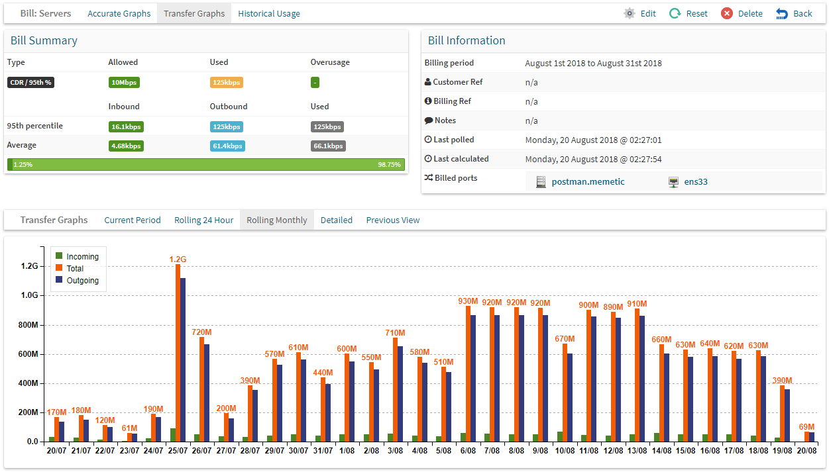
Task: Click the Reset refresh icon
Action: click(x=675, y=13)
